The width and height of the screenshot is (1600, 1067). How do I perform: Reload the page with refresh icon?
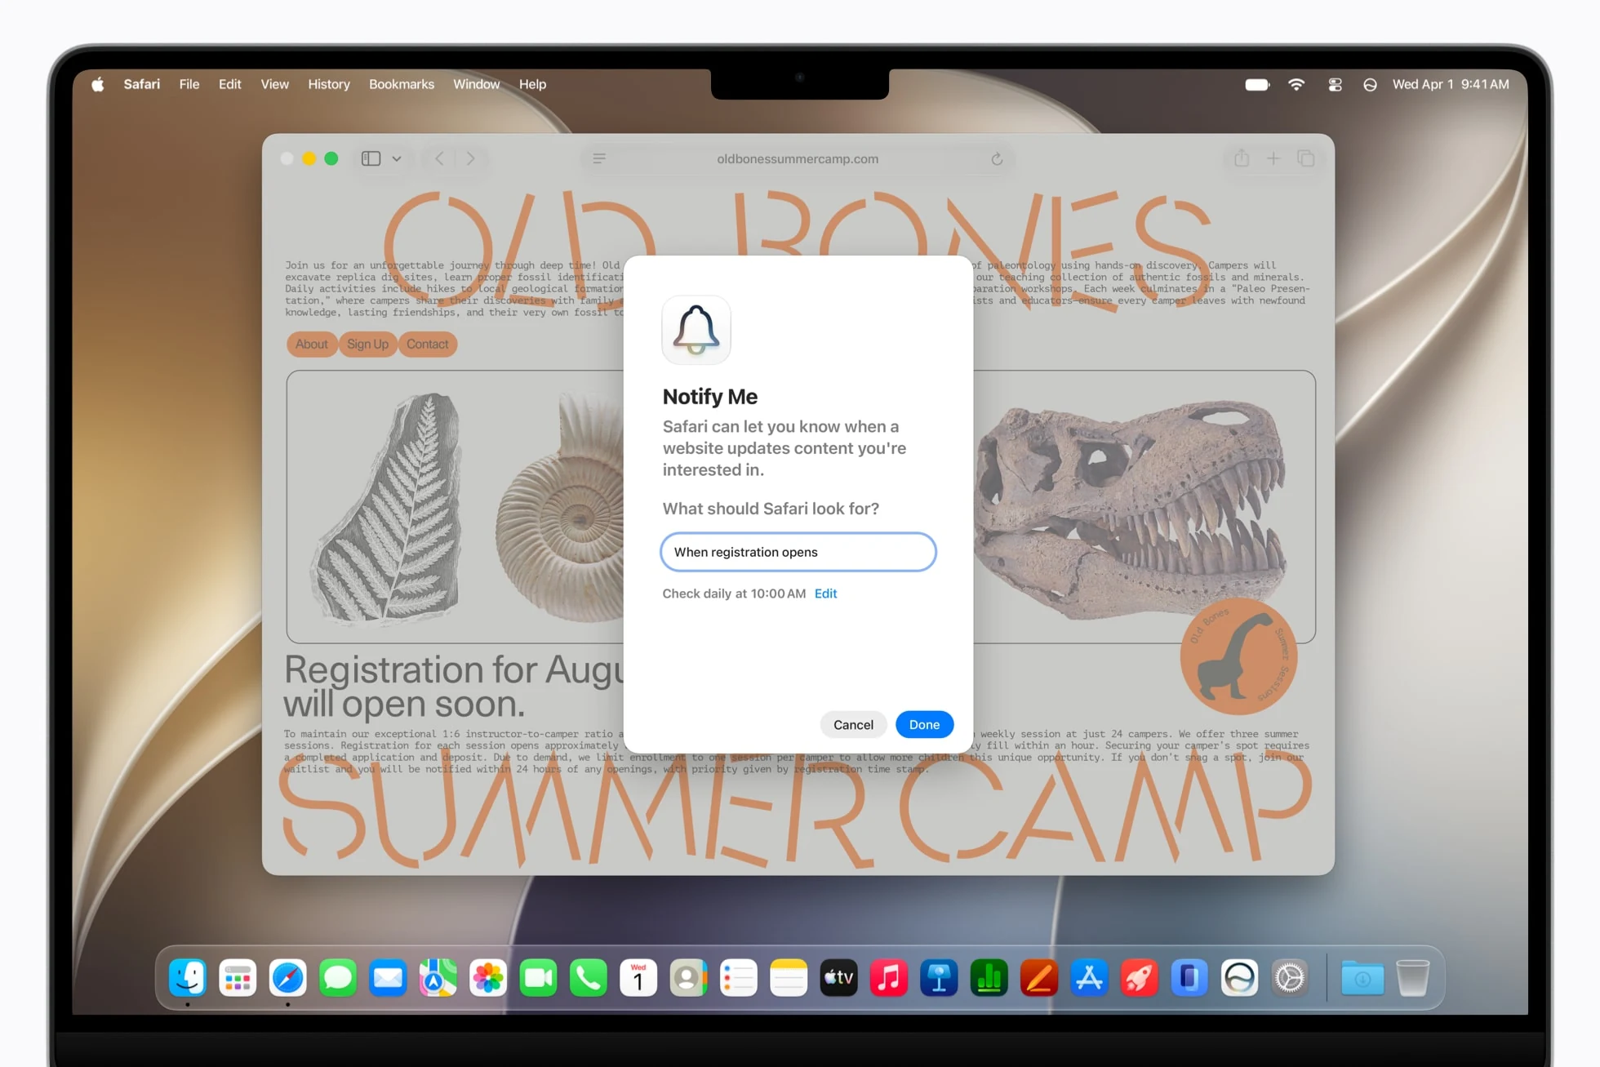click(997, 158)
